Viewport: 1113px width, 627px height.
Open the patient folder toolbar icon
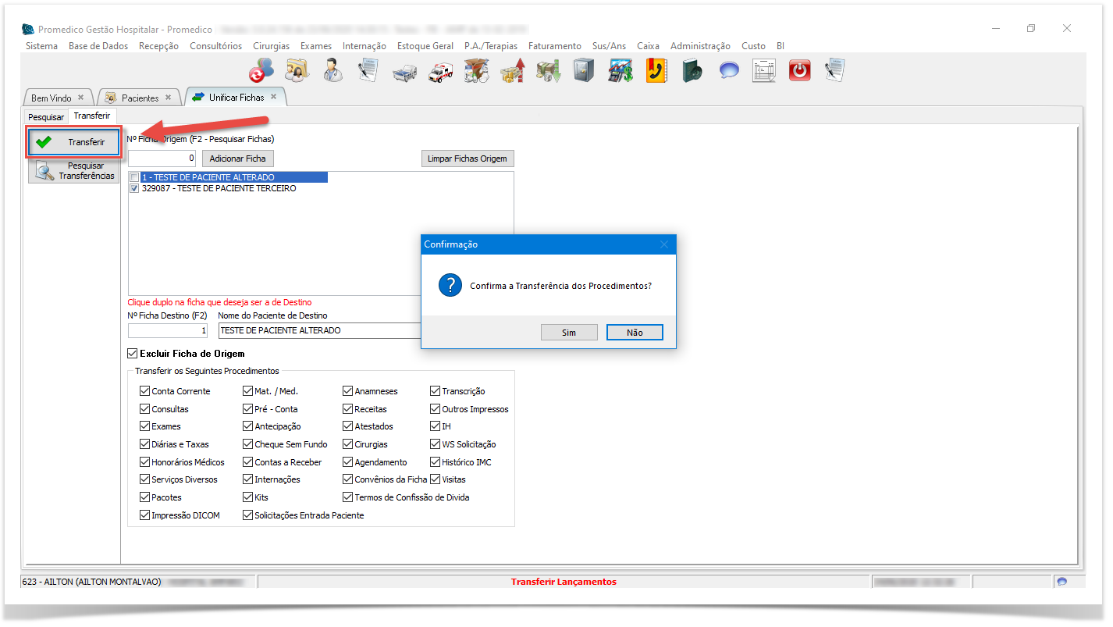coord(297,71)
